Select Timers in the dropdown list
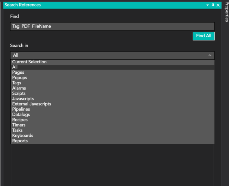This screenshot has width=229, height=186. (x=19, y=125)
